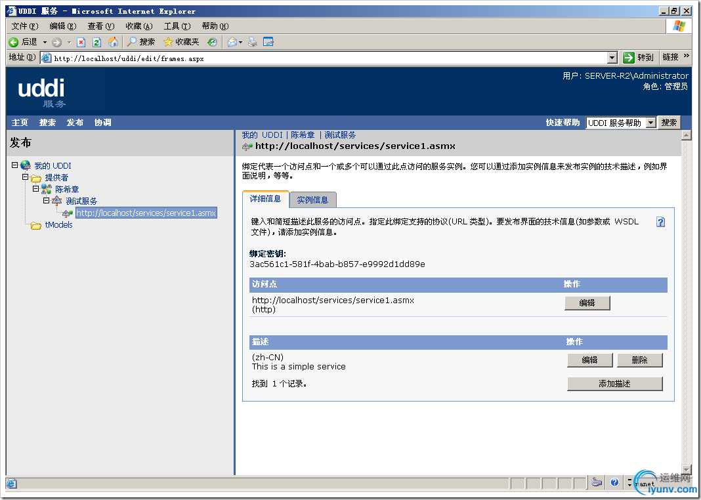Open the home page icon

click(113, 42)
